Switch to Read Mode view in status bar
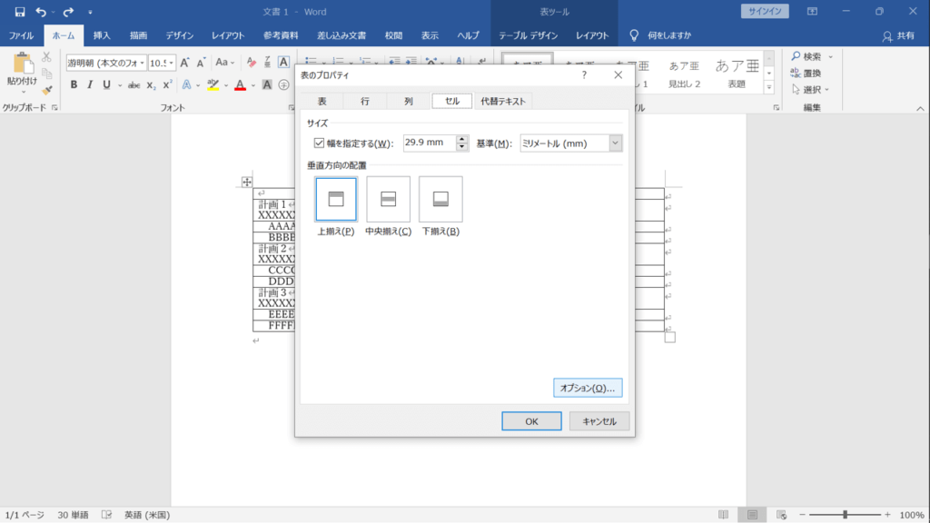This screenshot has height=523, width=930. click(723, 515)
